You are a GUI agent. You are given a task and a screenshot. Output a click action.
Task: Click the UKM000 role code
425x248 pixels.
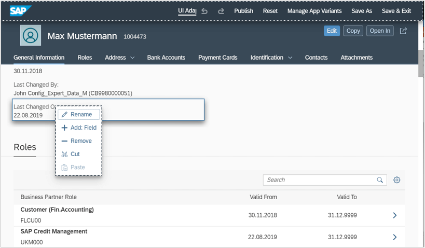click(32, 242)
